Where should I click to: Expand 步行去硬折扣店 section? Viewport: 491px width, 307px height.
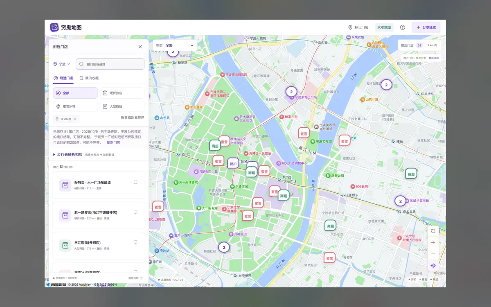pos(68,155)
